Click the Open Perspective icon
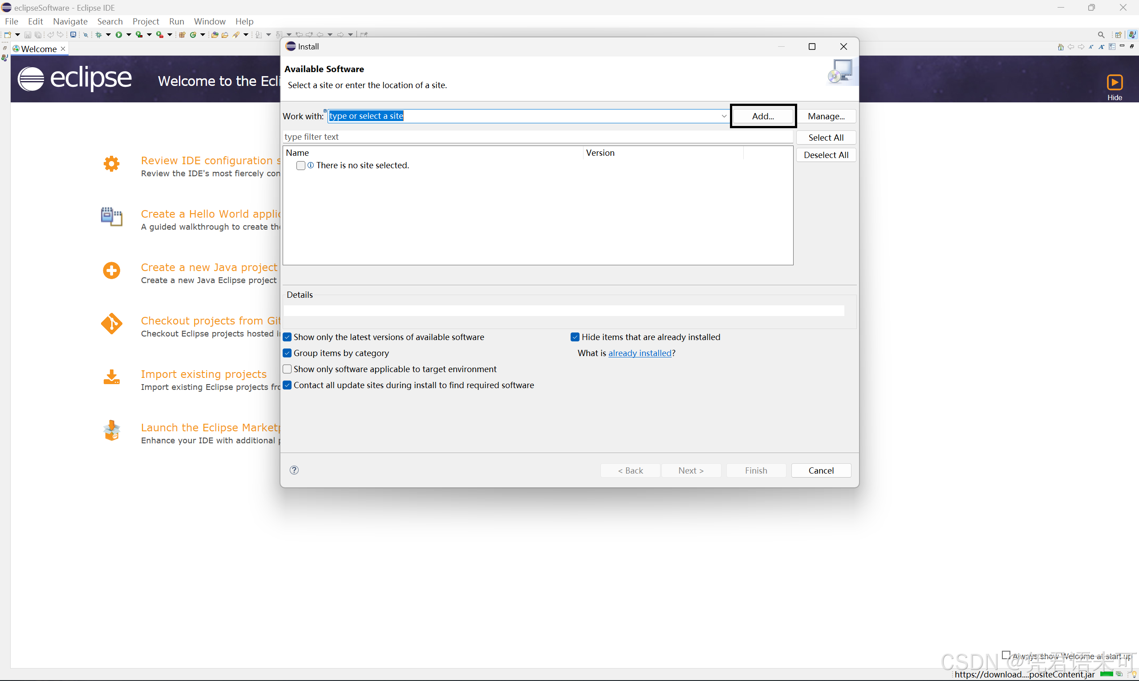The width and height of the screenshot is (1139, 681). tap(1119, 35)
